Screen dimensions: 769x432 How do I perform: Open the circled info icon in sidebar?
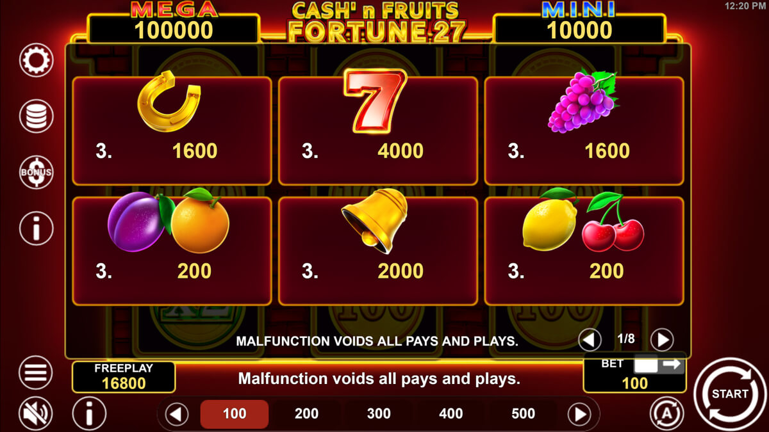(37, 228)
